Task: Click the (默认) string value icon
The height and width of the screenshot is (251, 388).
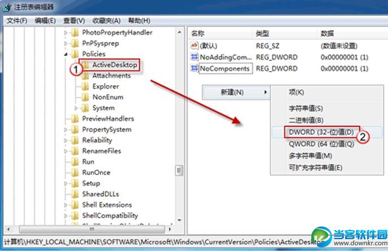Action: pyautogui.click(x=194, y=46)
